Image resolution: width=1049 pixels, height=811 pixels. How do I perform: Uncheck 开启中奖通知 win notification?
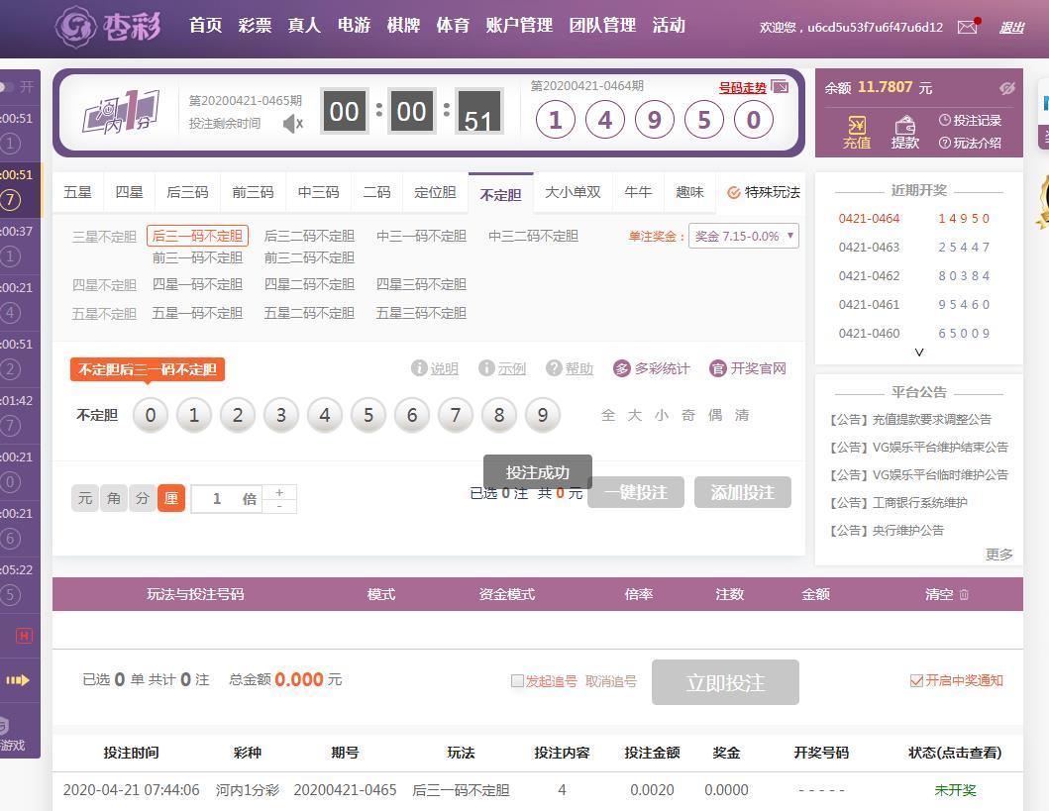[916, 680]
